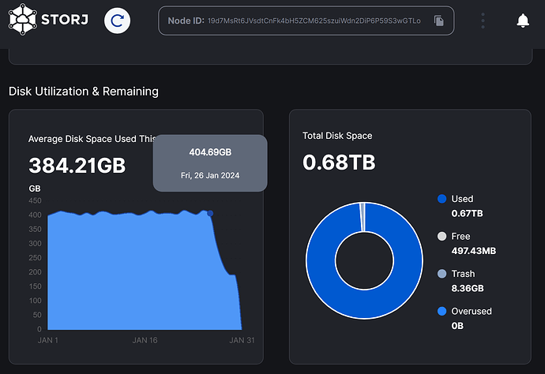Click the blue Used legend dot

442,199
